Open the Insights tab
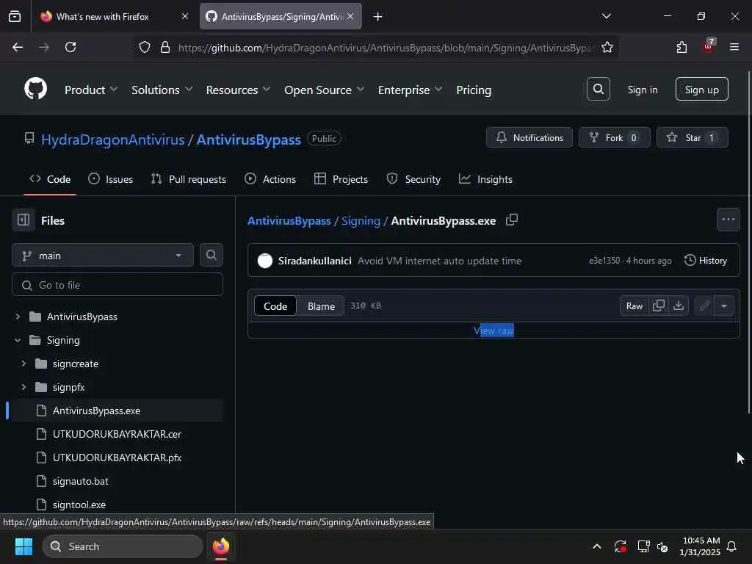The height and width of the screenshot is (564, 752). (485, 179)
